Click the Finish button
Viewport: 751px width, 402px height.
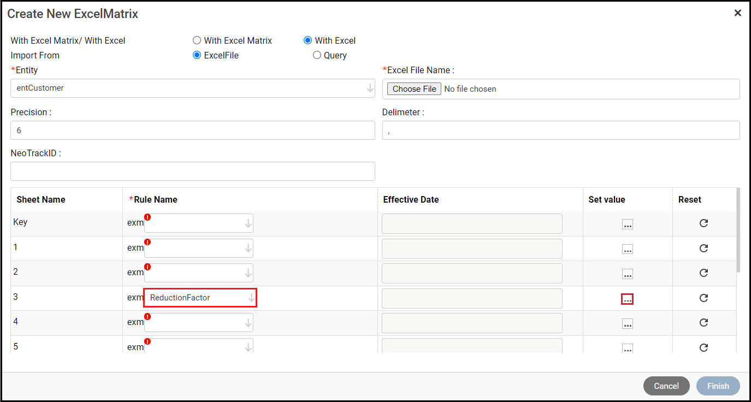pos(718,386)
